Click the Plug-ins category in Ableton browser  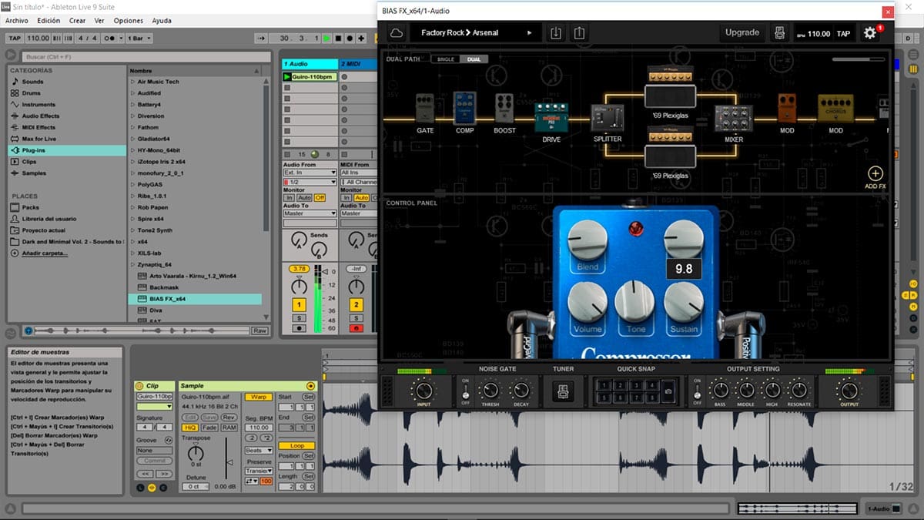point(67,150)
